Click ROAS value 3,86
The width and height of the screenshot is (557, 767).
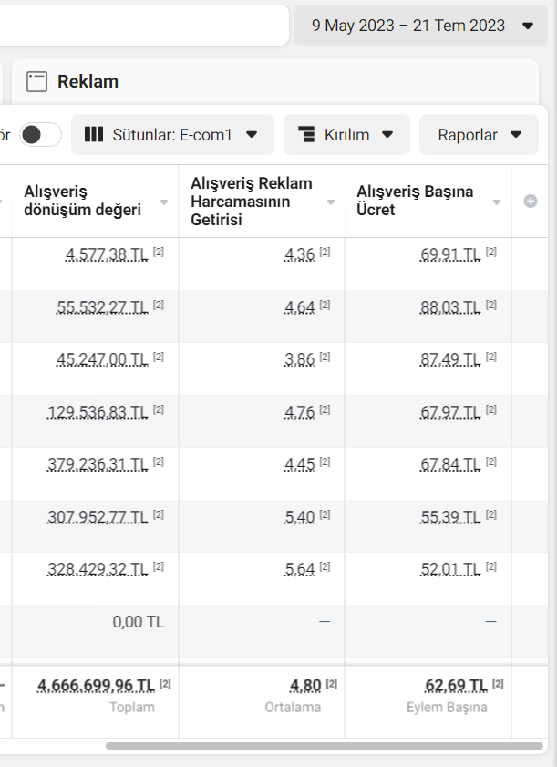[299, 359]
